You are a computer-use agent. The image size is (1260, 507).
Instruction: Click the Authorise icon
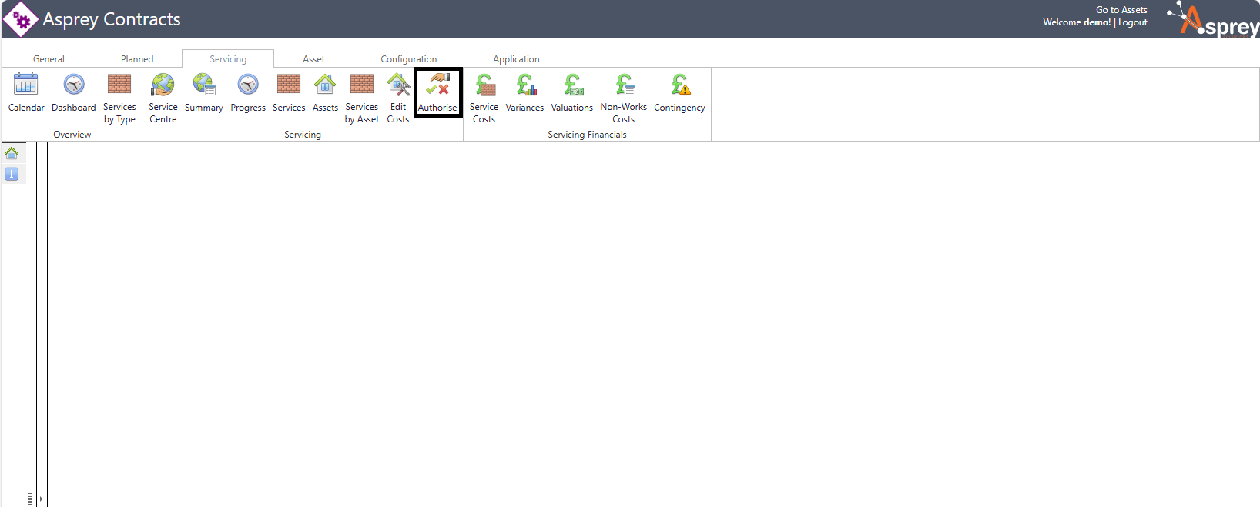(x=438, y=85)
